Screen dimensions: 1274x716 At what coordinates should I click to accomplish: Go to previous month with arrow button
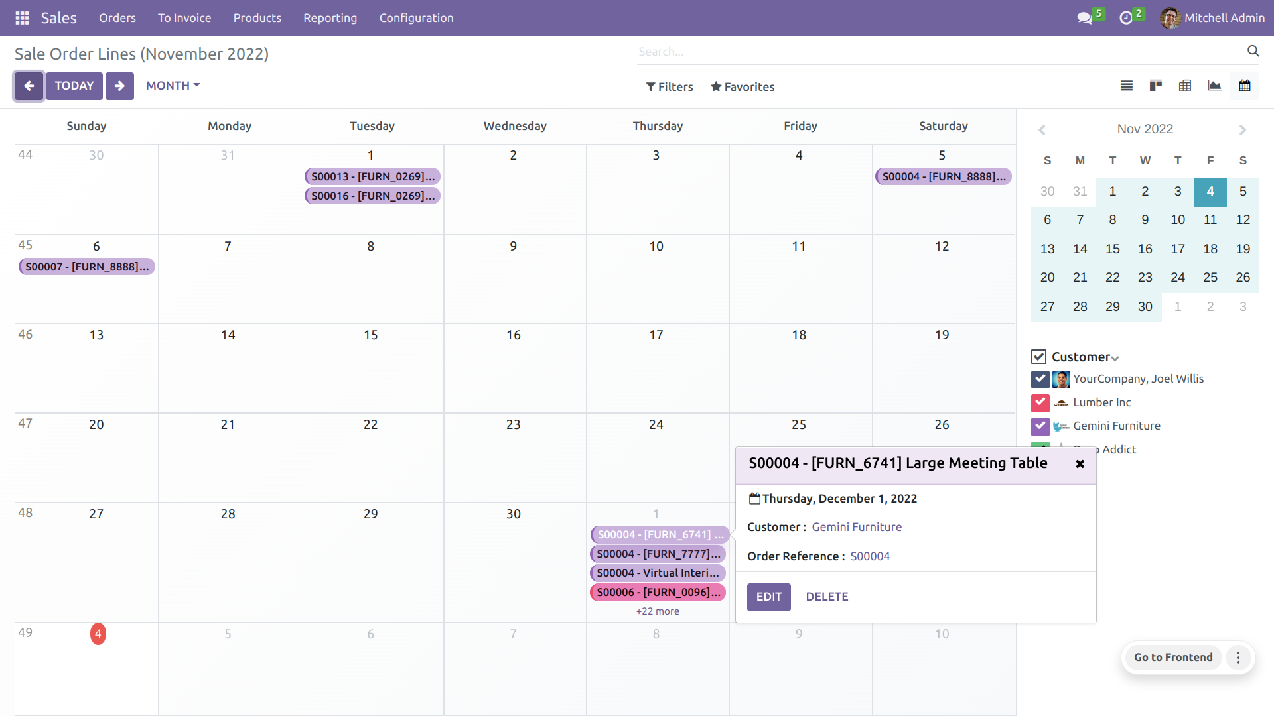(x=29, y=86)
